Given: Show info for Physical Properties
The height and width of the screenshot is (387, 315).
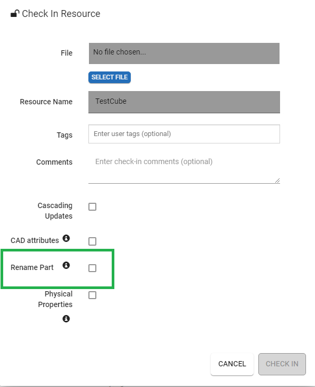Looking at the screenshot, I should pos(66,319).
